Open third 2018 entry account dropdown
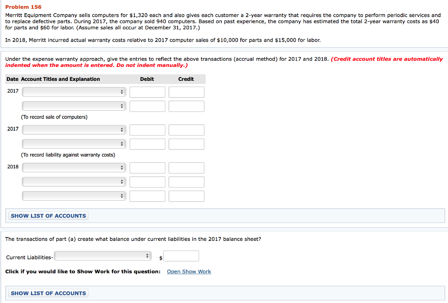 point(74,196)
